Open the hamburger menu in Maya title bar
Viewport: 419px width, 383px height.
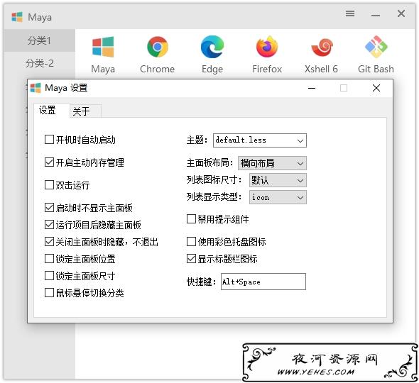[350, 13]
